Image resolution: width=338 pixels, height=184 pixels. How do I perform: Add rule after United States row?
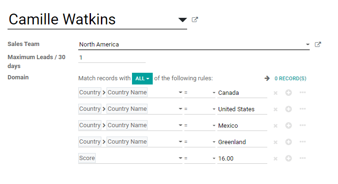[x=289, y=109]
